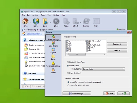This screenshot has height=103, width=137.
Task: Click Extract files from an archive icon
Action: tap(26, 53)
